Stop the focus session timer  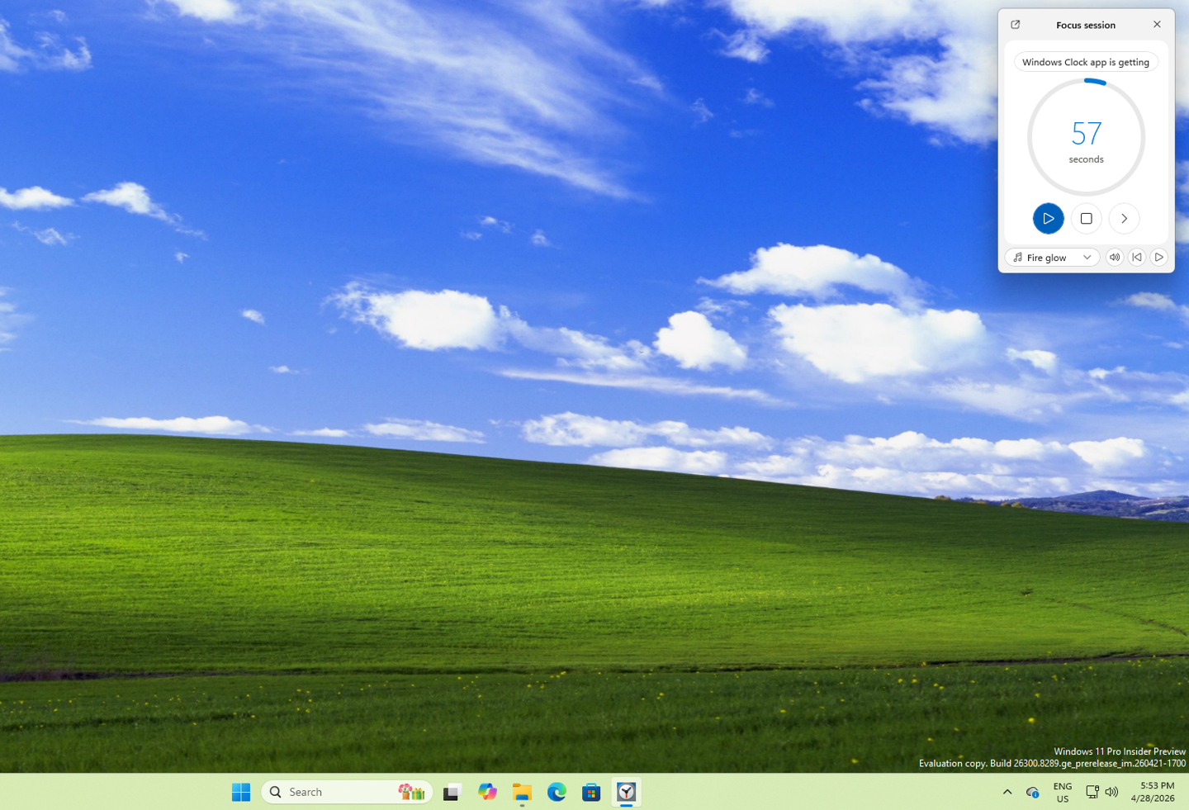1086,218
